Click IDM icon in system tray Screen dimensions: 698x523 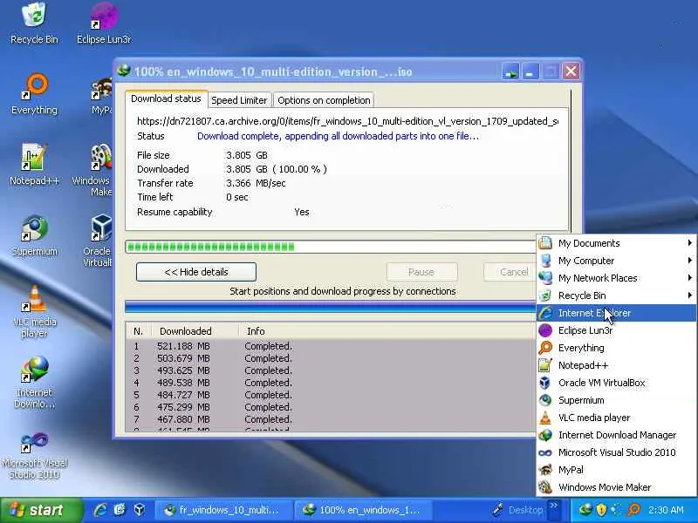(585, 510)
